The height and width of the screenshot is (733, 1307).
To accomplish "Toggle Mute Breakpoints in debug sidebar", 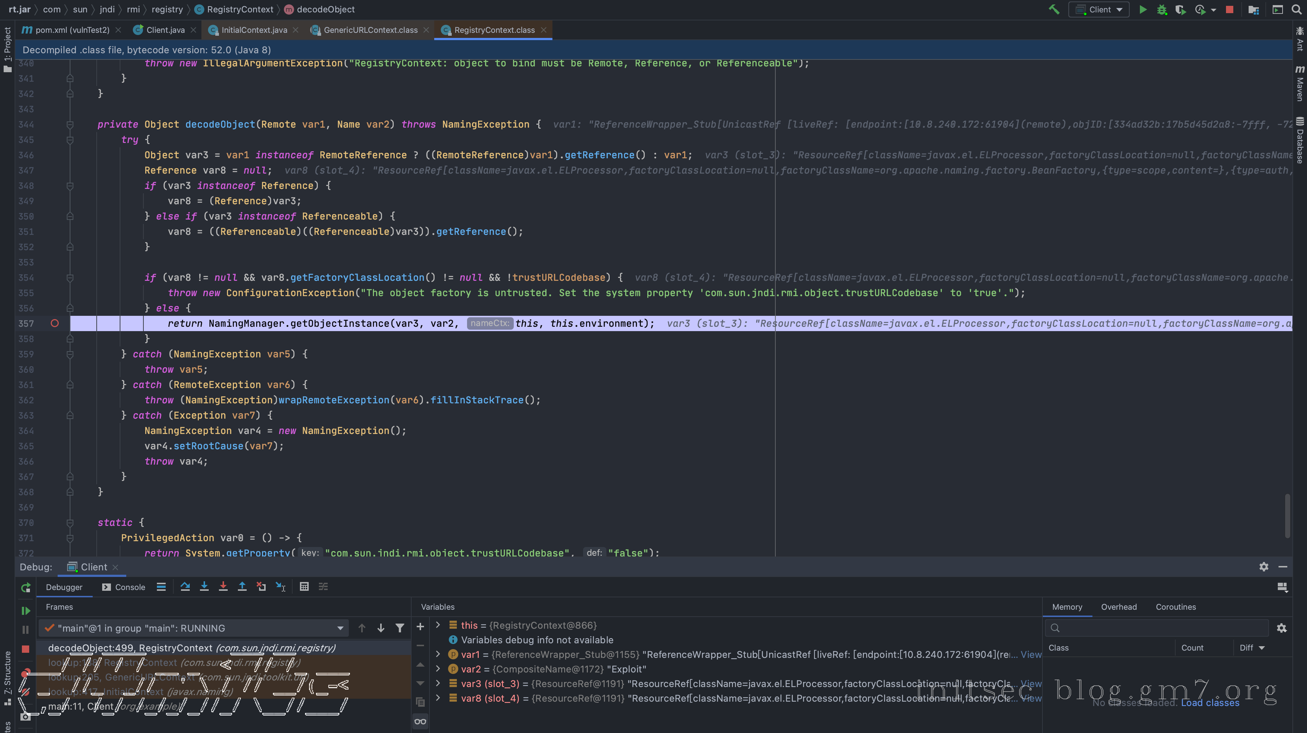I will 26,692.
